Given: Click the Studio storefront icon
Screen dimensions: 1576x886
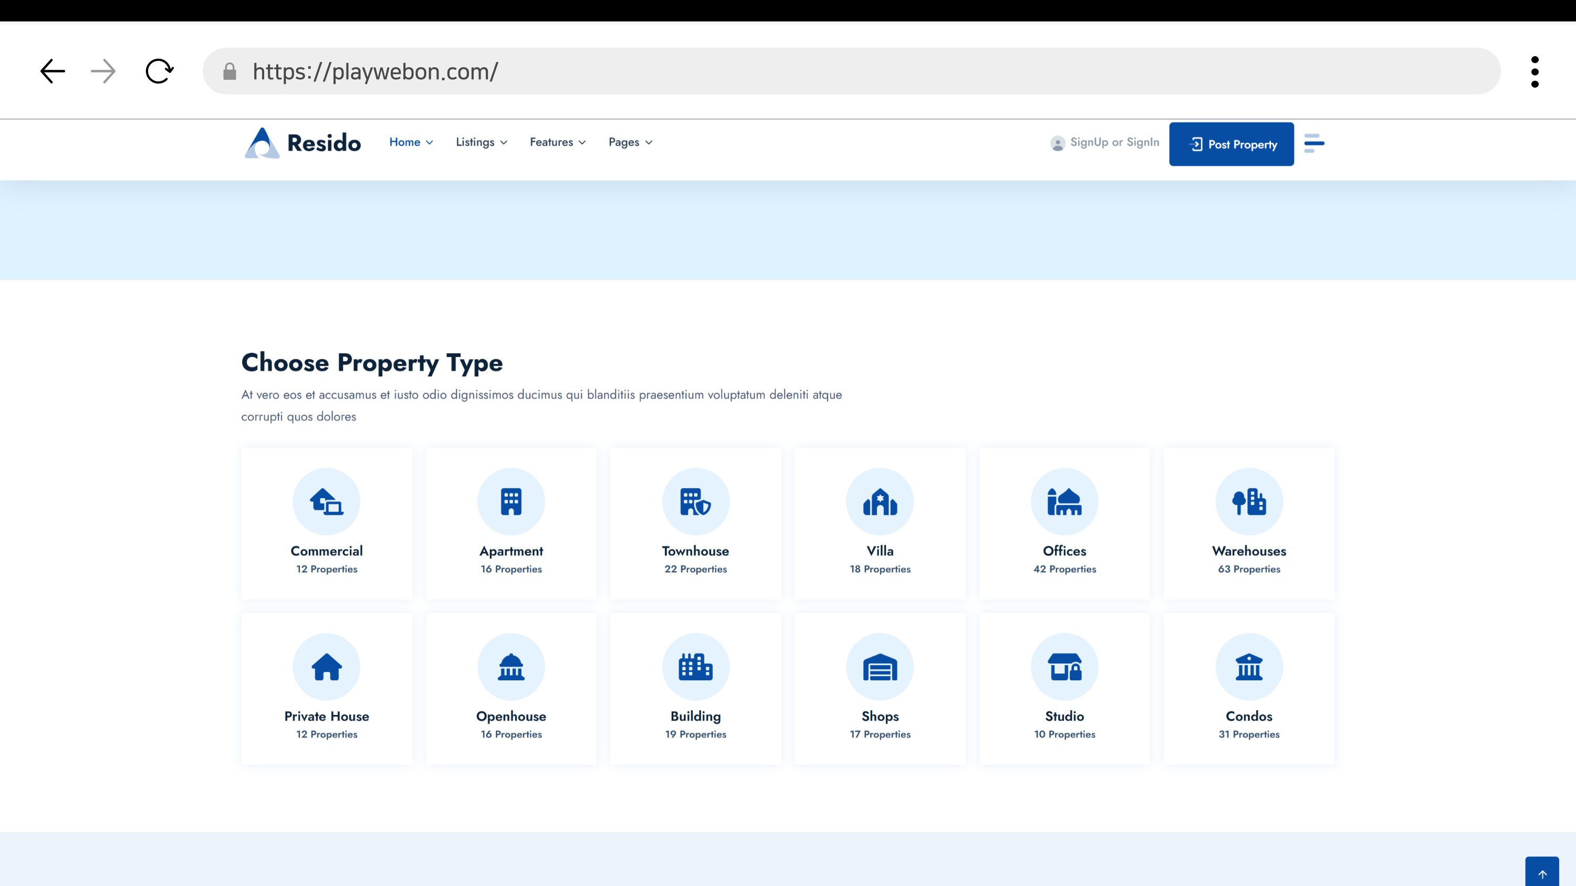Looking at the screenshot, I should point(1064,667).
